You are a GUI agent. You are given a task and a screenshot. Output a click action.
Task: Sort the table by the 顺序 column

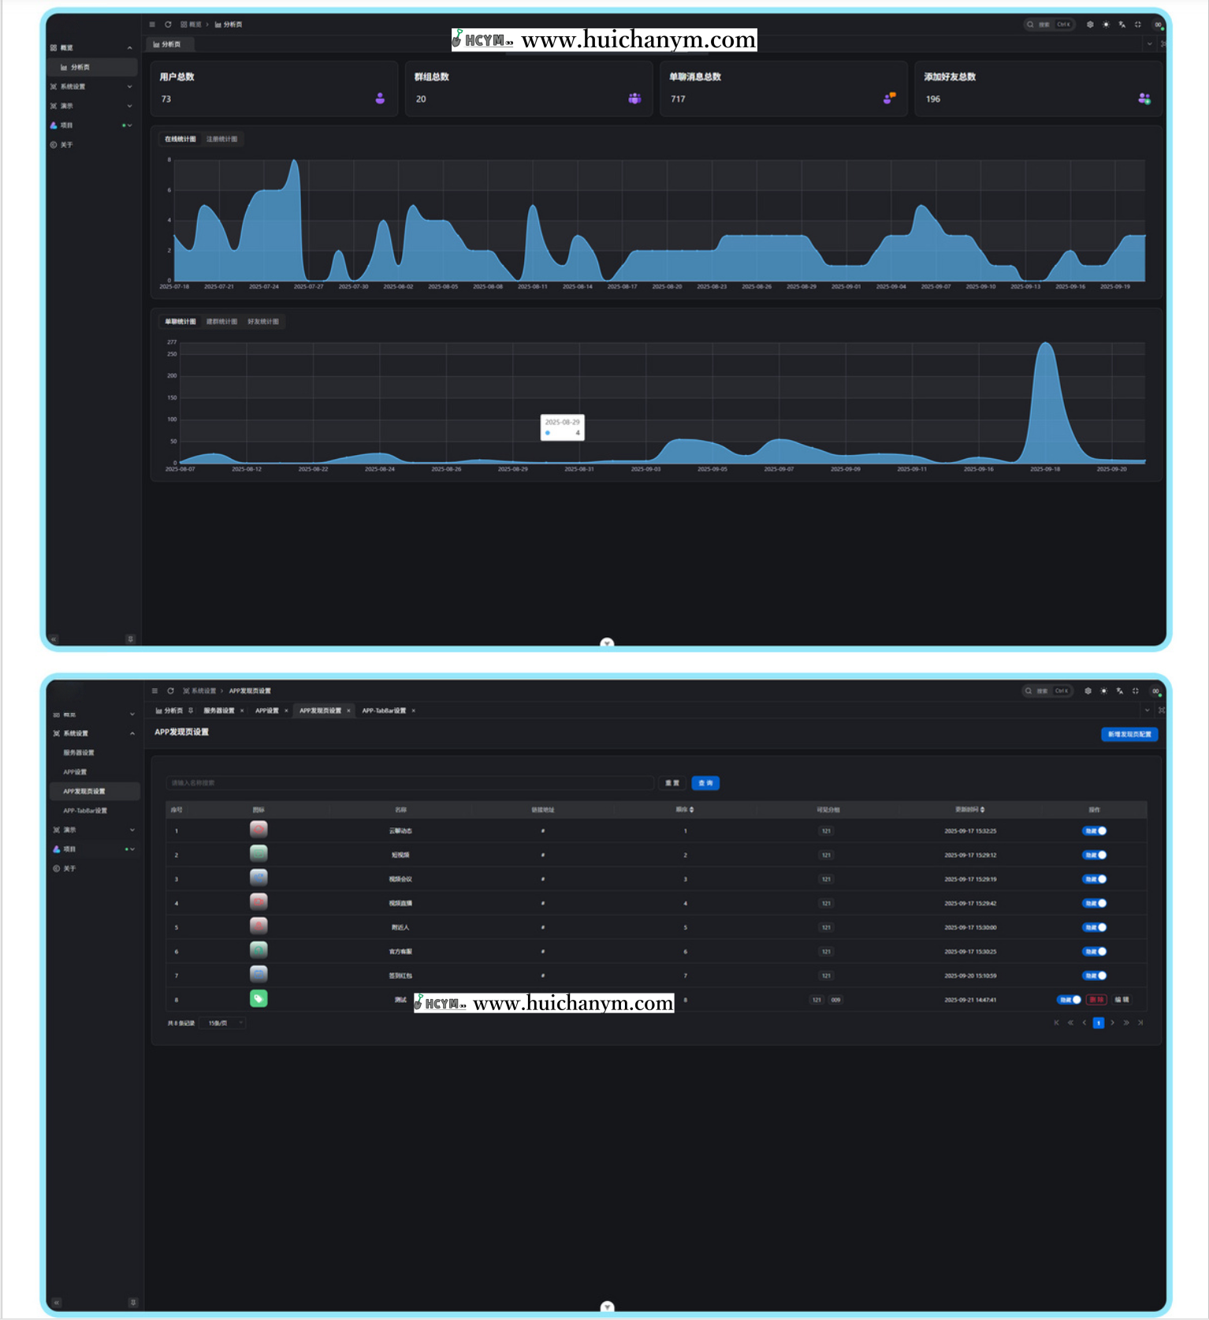685,810
